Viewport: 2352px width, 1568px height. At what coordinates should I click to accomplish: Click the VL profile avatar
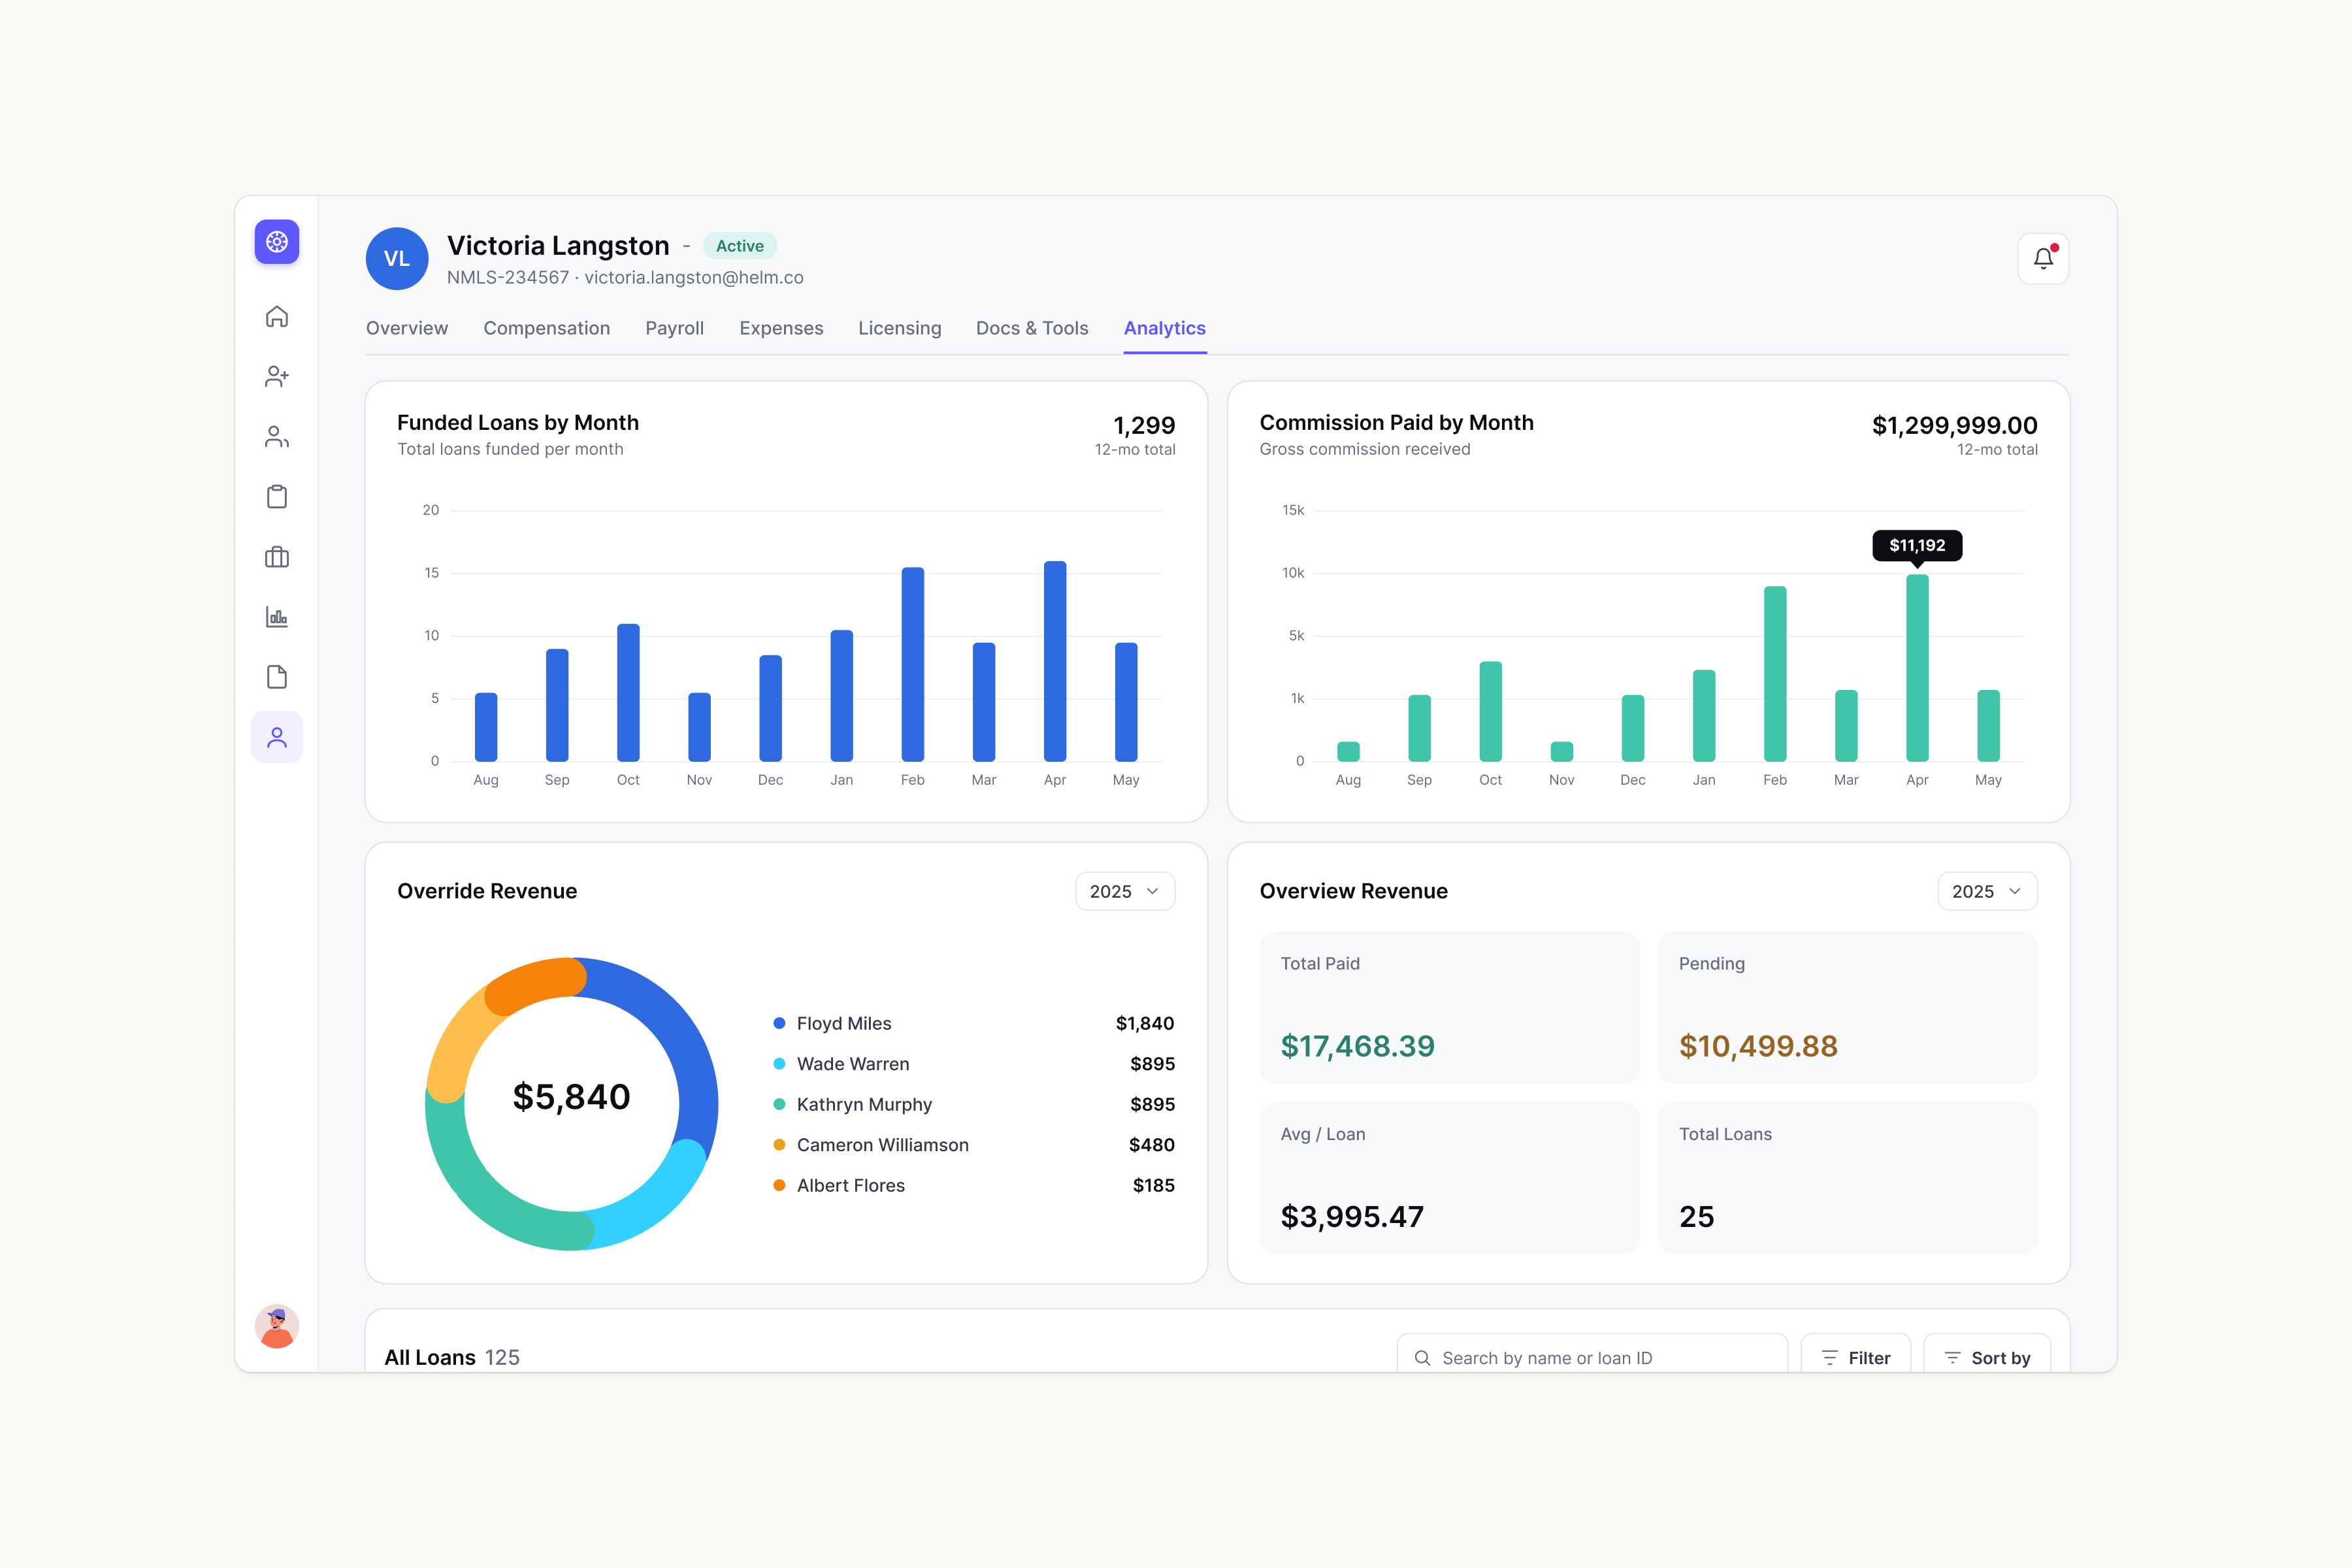[397, 259]
